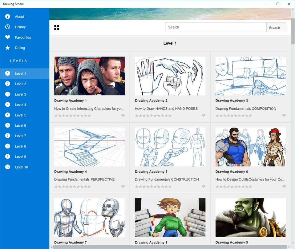Favourite Drawing Academy 2 with heart
This screenshot has width=295, height=249.
pyautogui.click(x=203, y=116)
